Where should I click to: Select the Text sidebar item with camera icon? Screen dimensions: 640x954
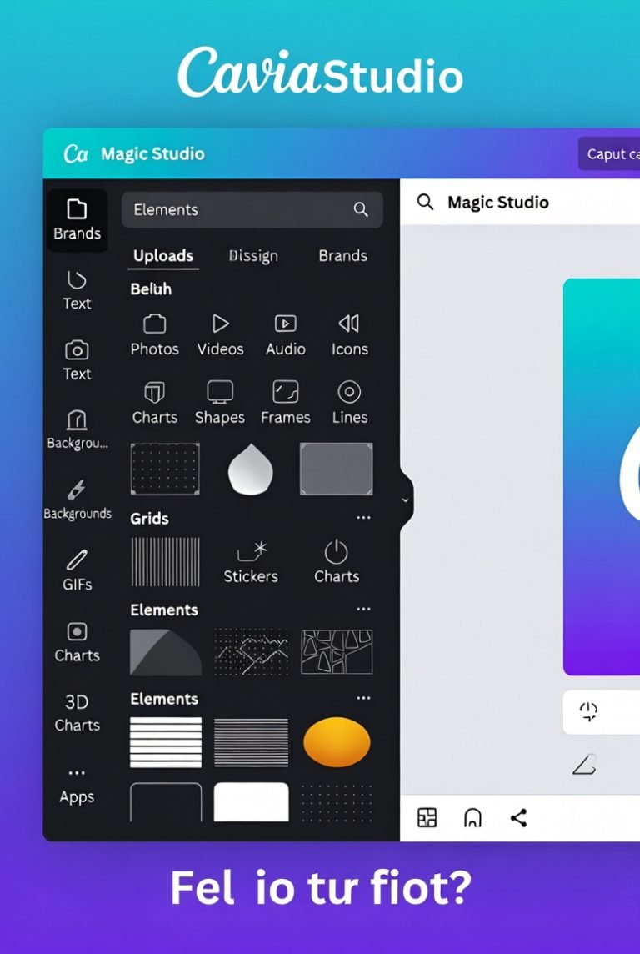click(x=77, y=361)
